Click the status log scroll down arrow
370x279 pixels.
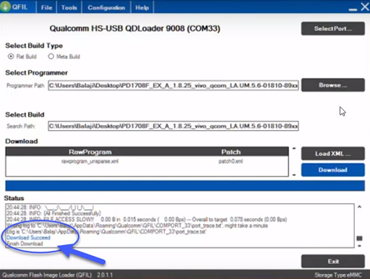[x=359, y=246]
